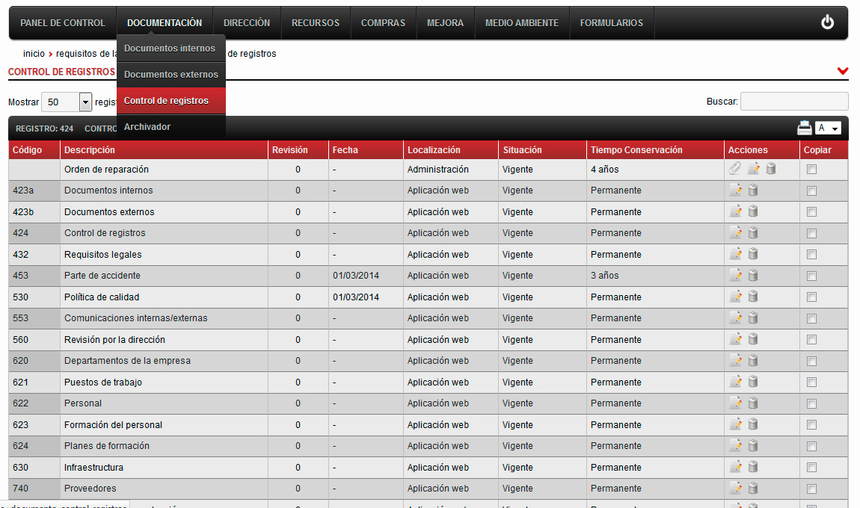This screenshot has height=508, width=860.
Task: Sort by Fecha column header
Action: pyautogui.click(x=366, y=150)
